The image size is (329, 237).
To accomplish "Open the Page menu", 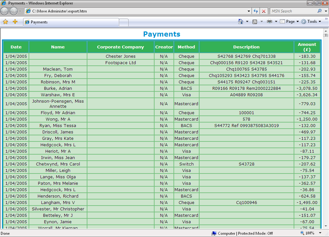I will 290,21.
